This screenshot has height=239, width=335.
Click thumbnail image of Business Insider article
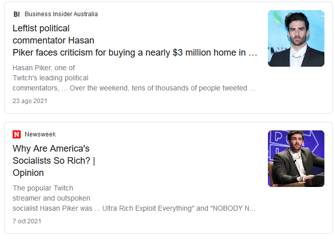(x=296, y=38)
